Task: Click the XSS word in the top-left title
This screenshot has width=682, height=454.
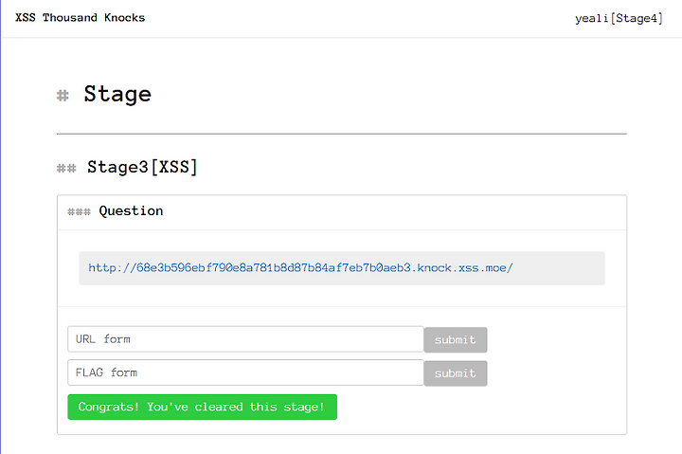Action: tap(26, 18)
